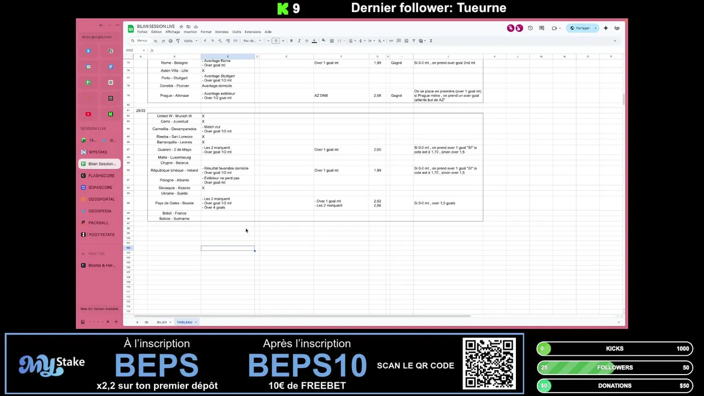The width and height of the screenshot is (704, 396).
Task: Click the move to folder icon
Action: (188, 26)
